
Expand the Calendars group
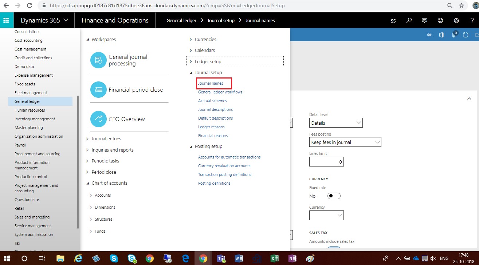click(x=191, y=50)
